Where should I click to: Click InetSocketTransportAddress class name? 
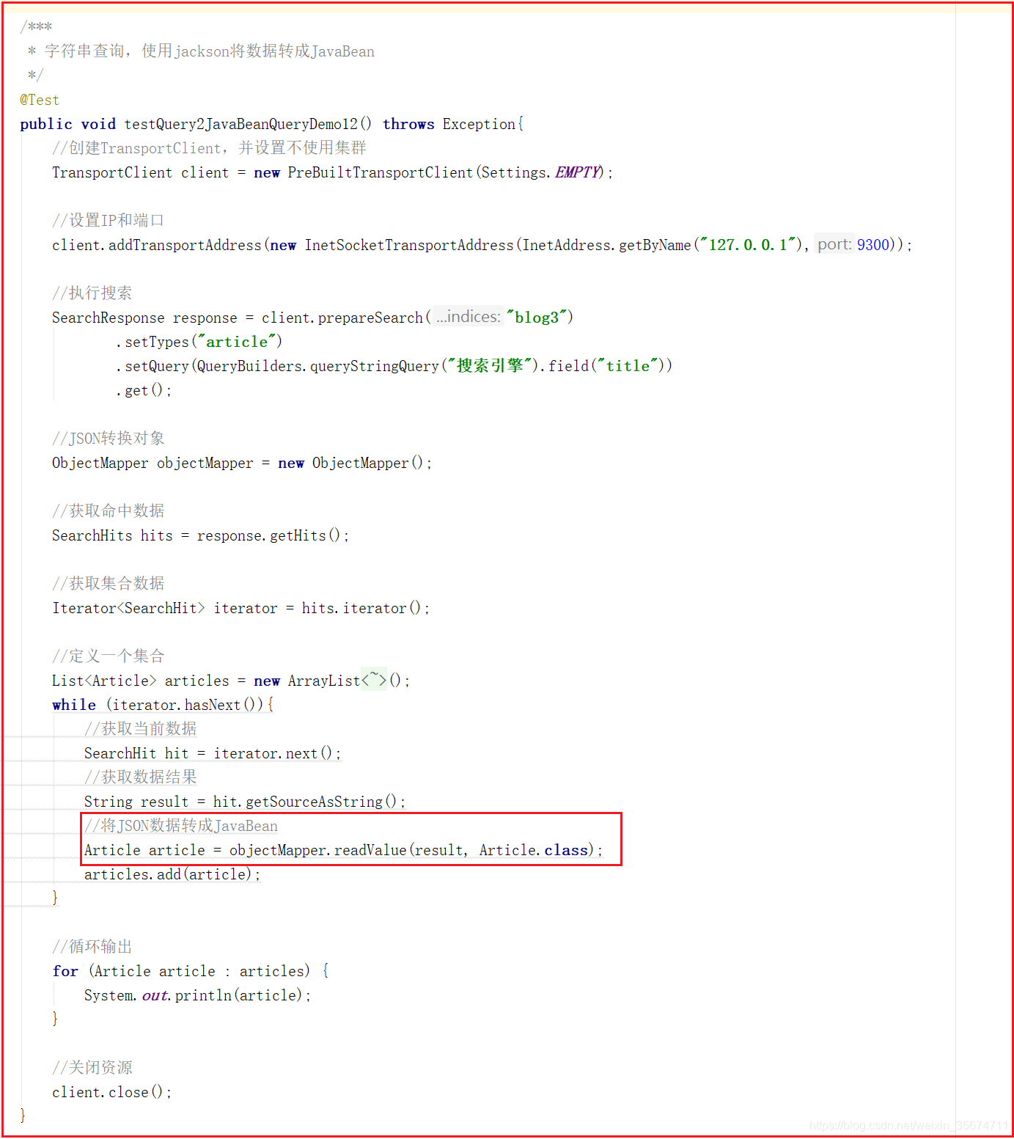(409, 245)
